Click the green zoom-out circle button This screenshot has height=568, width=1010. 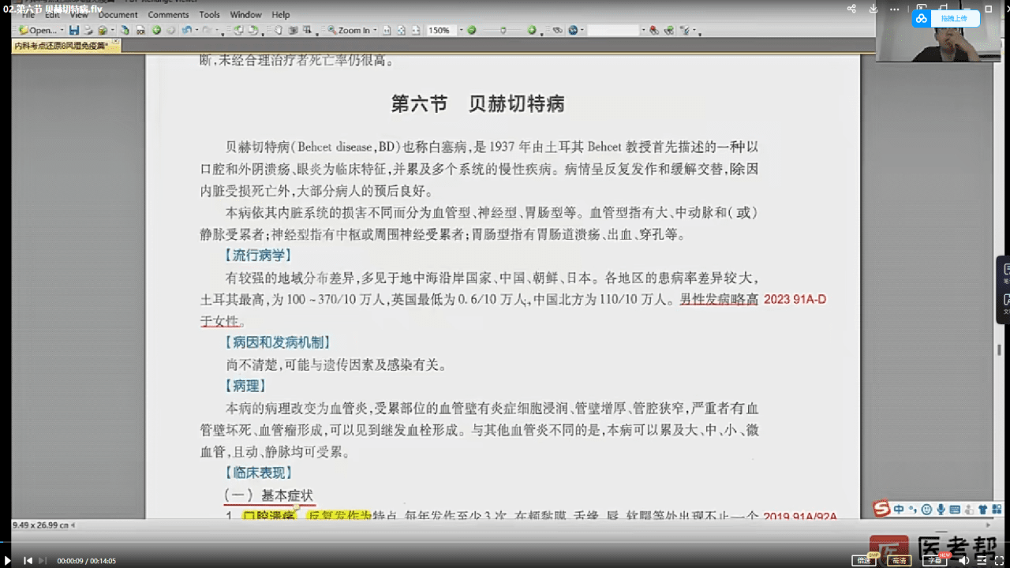(x=471, y=30)
